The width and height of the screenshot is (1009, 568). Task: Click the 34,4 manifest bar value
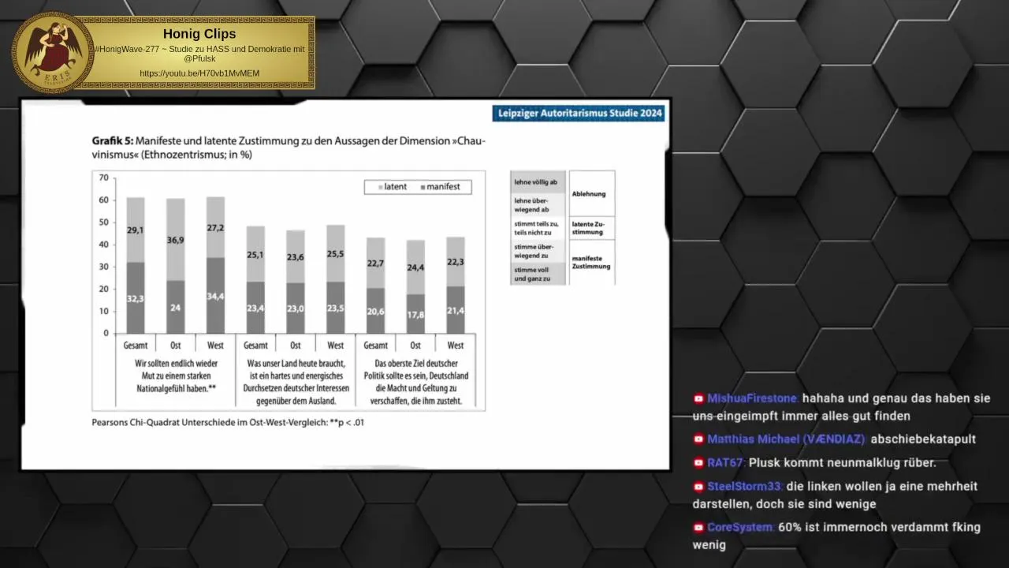[x=215, y=297]
